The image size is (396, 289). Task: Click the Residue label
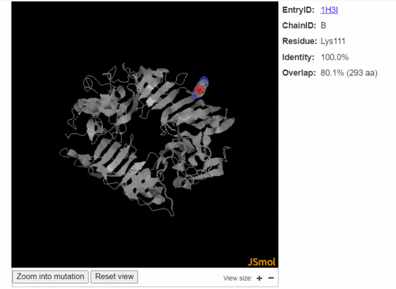(299, 41)
